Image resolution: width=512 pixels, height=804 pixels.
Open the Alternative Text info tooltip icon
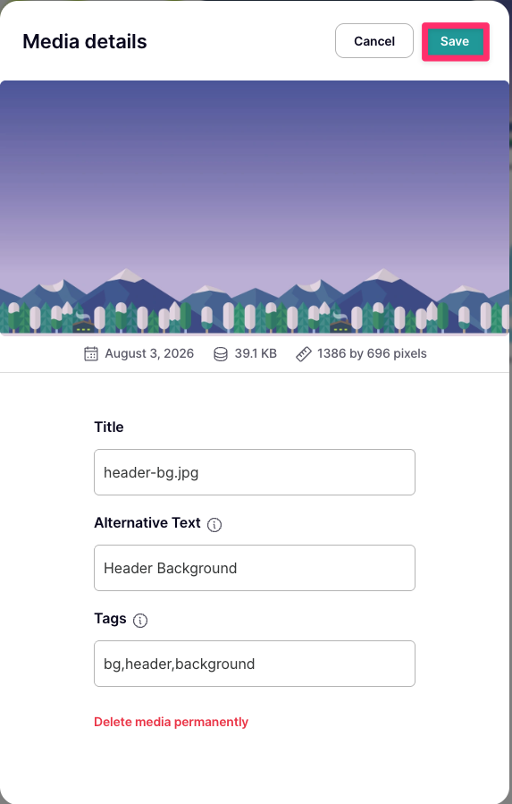214,525
